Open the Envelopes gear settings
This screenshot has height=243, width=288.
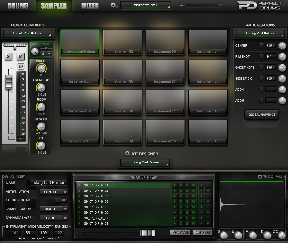260,177
